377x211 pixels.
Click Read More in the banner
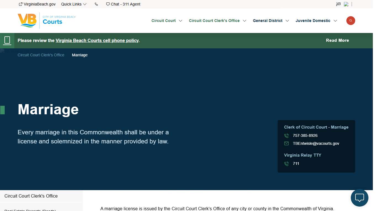[x=337, y=40]
